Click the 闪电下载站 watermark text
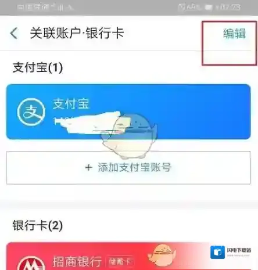258x270 pixels. pos(239,250)
